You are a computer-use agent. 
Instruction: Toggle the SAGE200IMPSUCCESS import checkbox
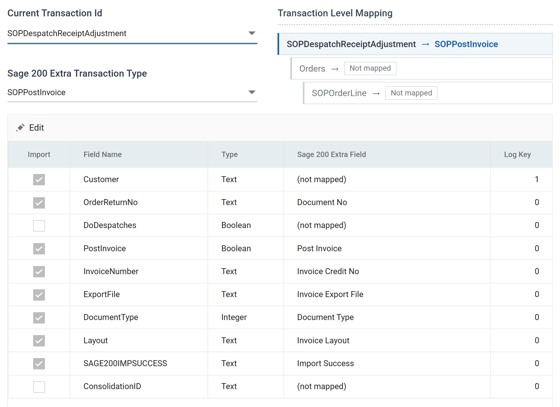click(x=39, y=364)
